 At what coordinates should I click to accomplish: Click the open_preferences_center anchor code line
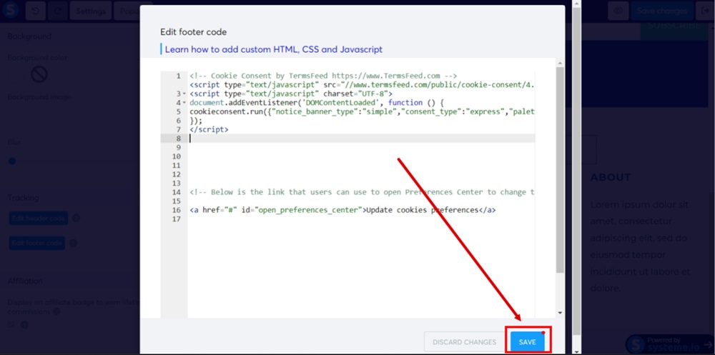coord(342,210)
